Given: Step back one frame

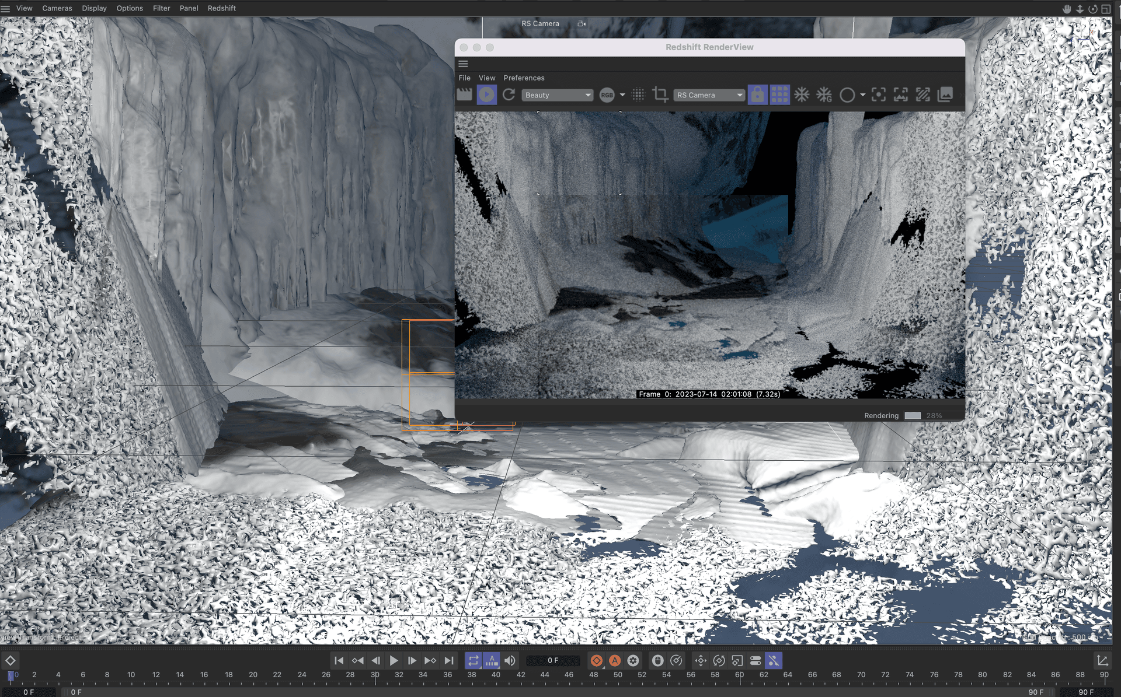Looking at the screenshot, I should [x=375, y=660].
